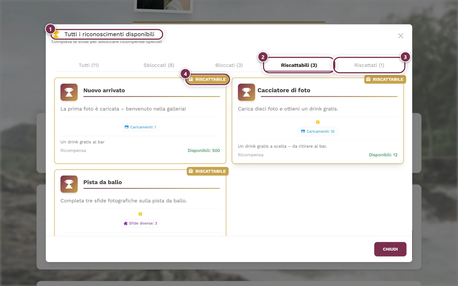458x286 pixels.
Task: Open the Sbloccati (8) tab
Action: coord(159,65)
